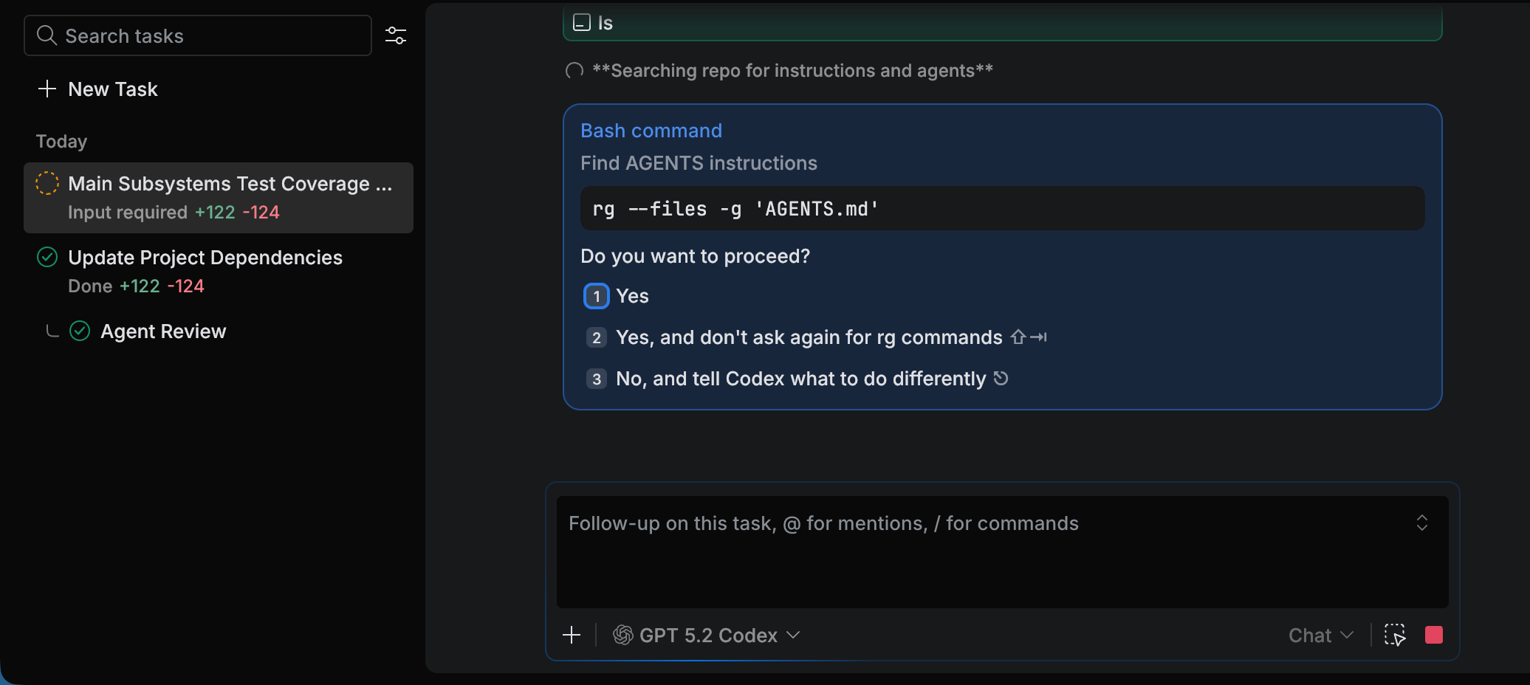
Task: Click the OpenAI logo beside GPT 5.2 Codex
Action: click(621, 635)
